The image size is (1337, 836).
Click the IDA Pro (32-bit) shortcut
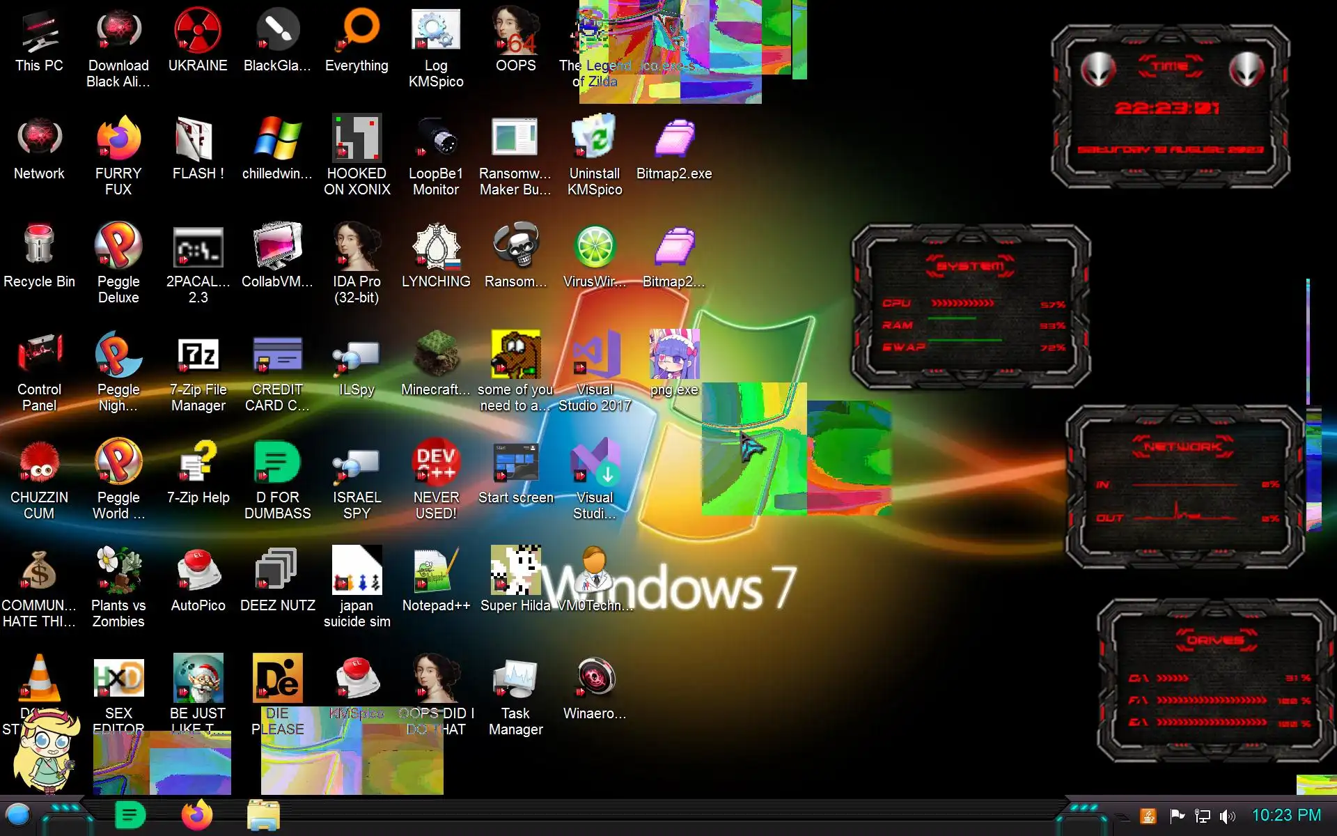pyautogui.click(x=357, y=247)
